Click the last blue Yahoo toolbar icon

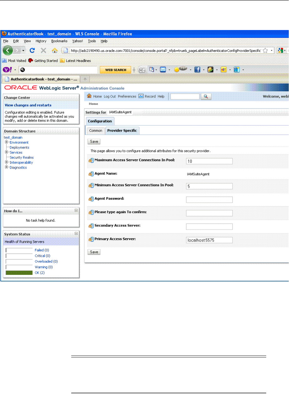[x=237, y=70]
